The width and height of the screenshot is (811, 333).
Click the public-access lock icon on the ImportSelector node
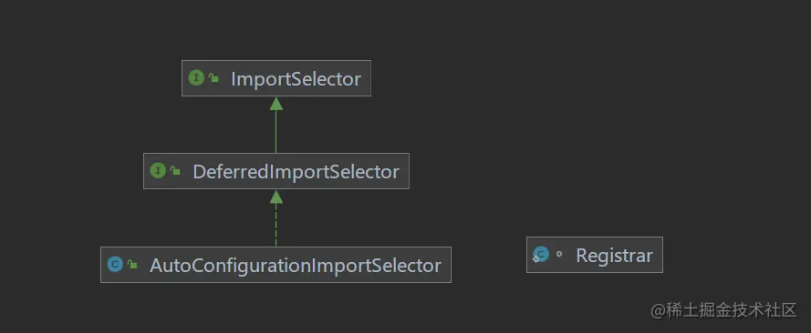click(x=213, y=78)
